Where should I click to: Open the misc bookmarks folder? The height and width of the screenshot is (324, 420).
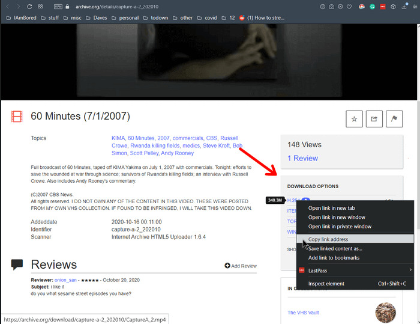pos(73,18)
